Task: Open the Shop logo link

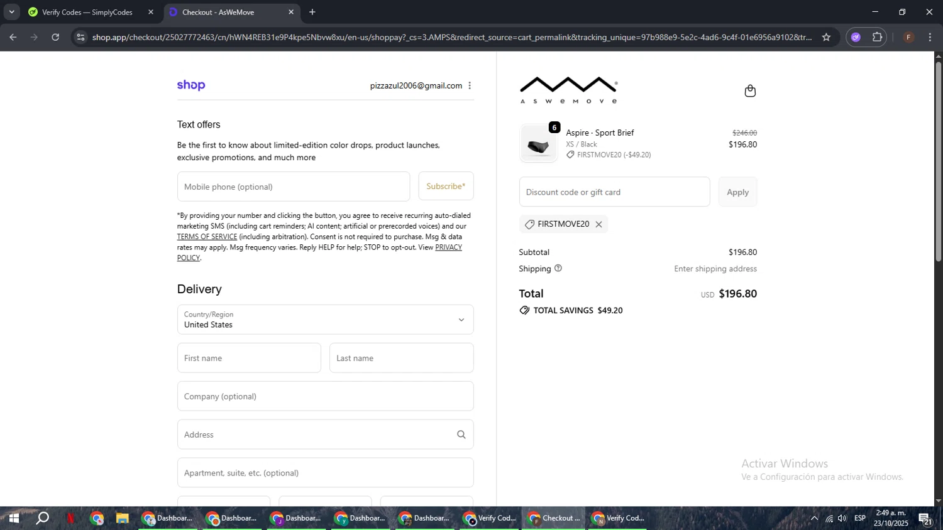Action: coord(191,85)
